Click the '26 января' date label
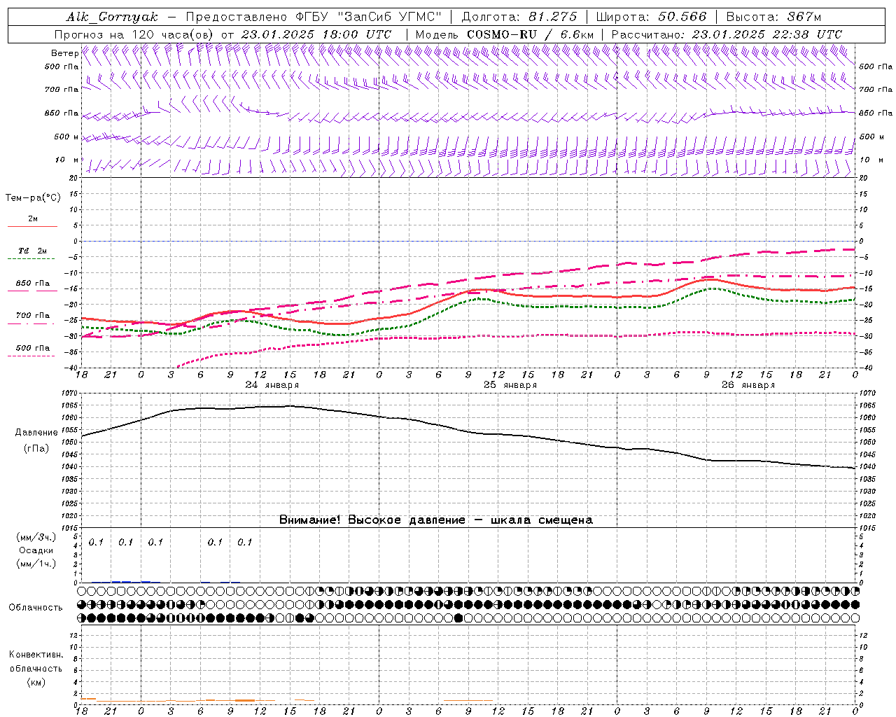 pos(748,385)
